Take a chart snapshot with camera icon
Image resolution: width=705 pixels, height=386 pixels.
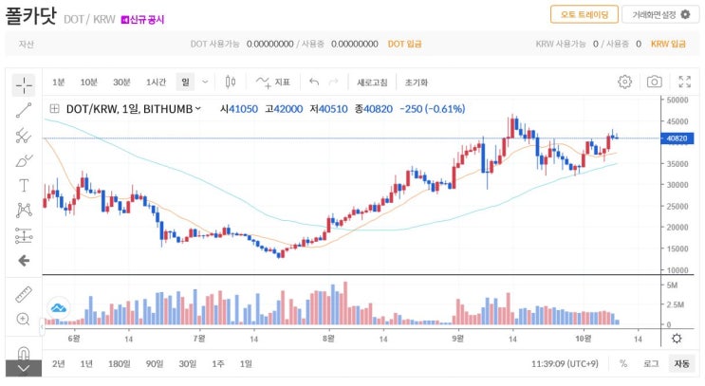[x=654, y=82]
